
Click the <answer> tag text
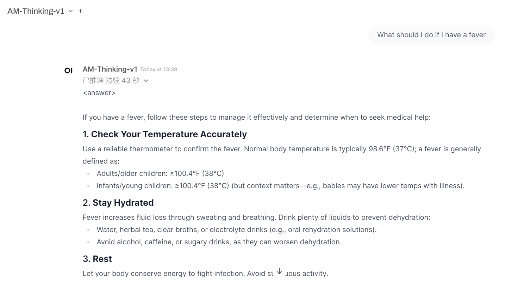pos(99,93)
